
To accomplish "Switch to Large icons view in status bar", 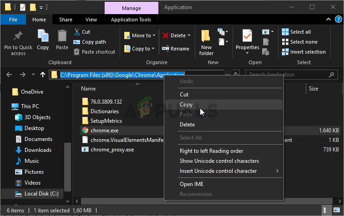I will [337, 210].
